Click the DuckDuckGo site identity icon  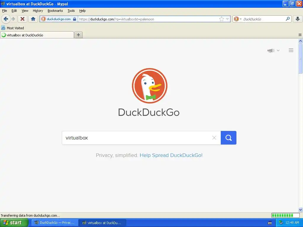coord(43,19)
